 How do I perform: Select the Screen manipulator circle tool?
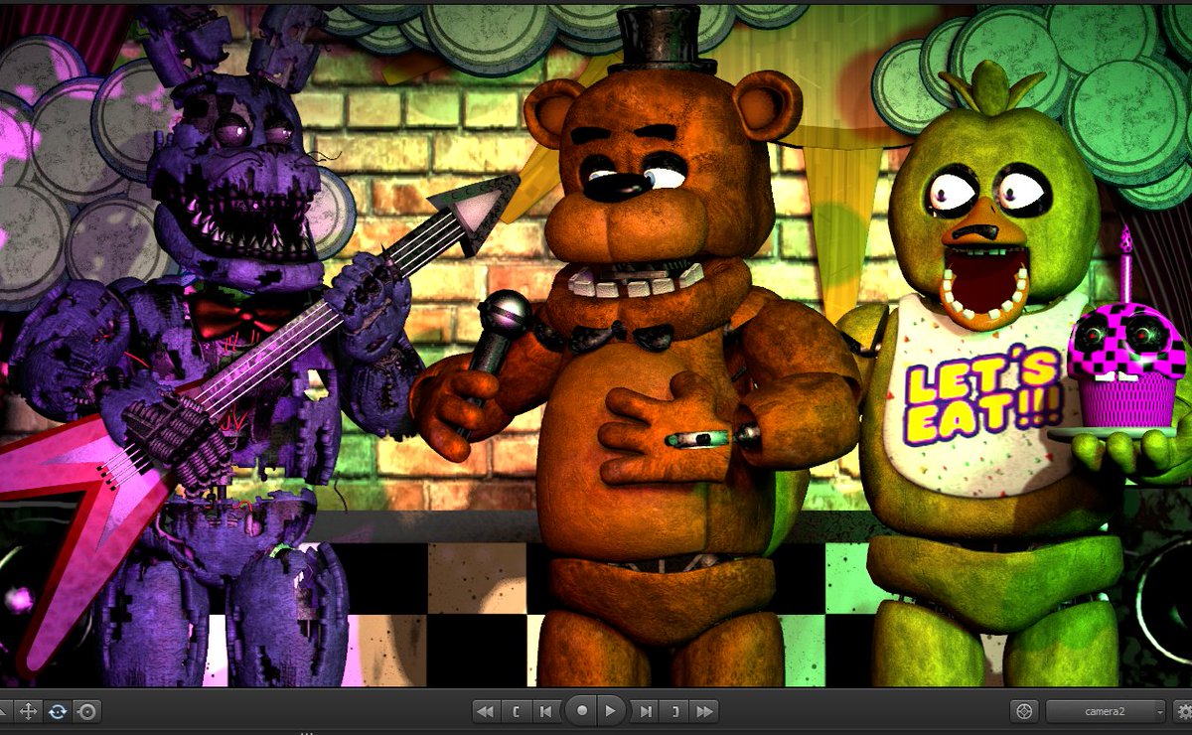click(86, 711)
